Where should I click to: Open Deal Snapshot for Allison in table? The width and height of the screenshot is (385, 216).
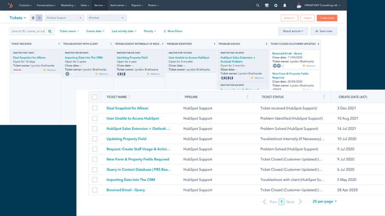click(x=127, y=108)
